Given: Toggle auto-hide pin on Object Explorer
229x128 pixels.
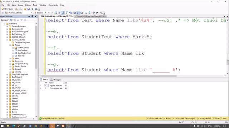Looking at the screenshot, I should (x=32, y=16).
